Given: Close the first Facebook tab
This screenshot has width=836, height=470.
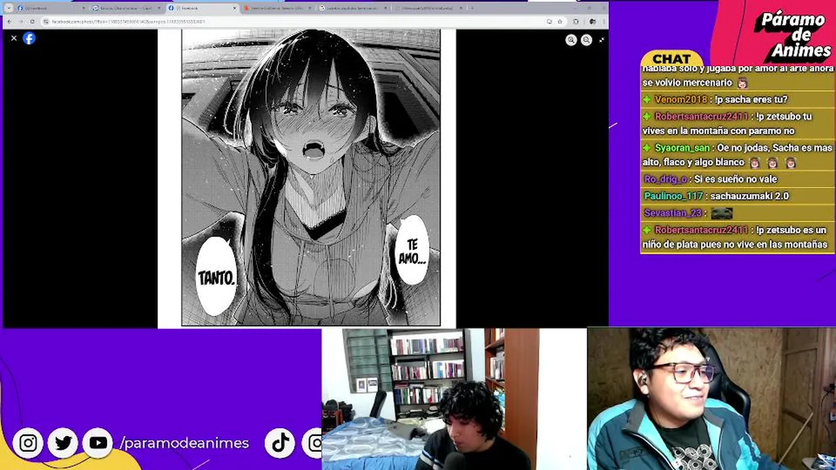Looking at the screenshot, I should coord(83,8).
